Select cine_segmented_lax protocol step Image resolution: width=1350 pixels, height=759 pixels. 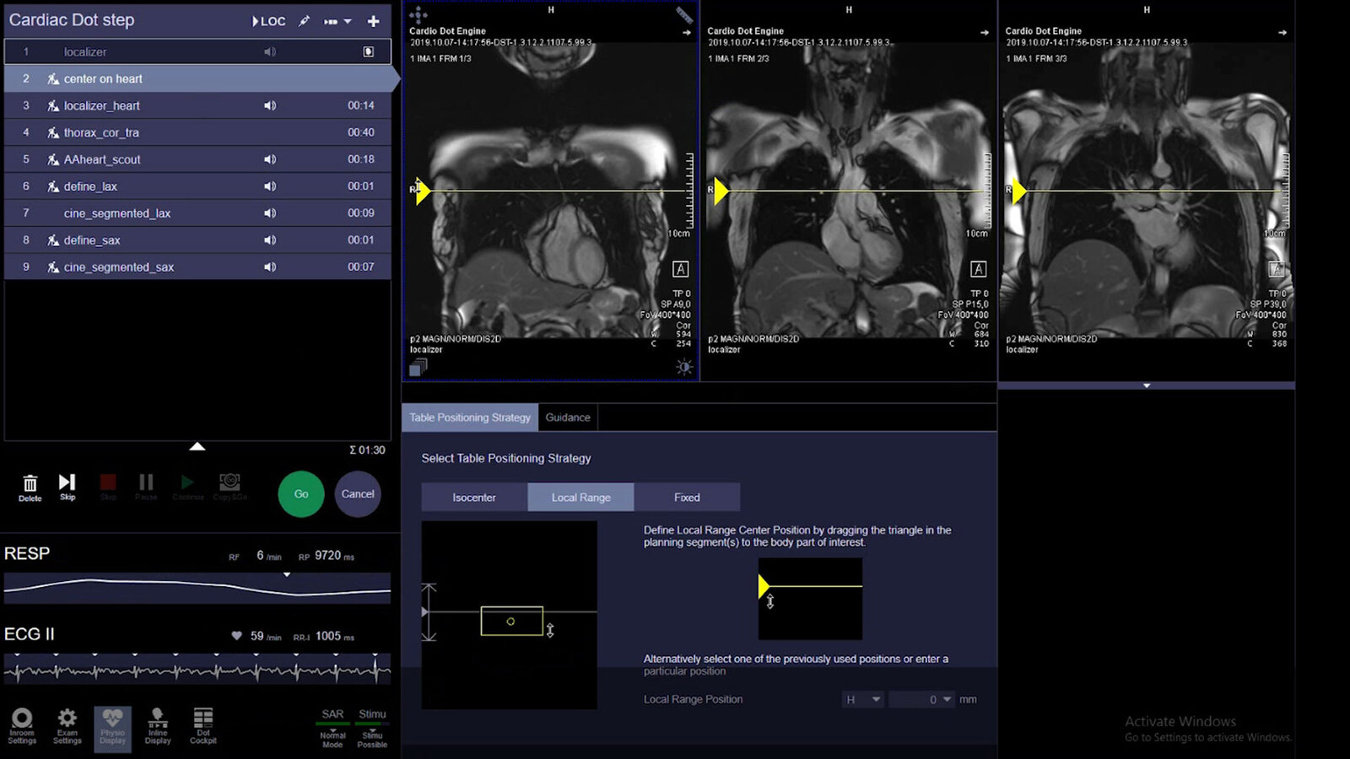[x=197, y=213]
